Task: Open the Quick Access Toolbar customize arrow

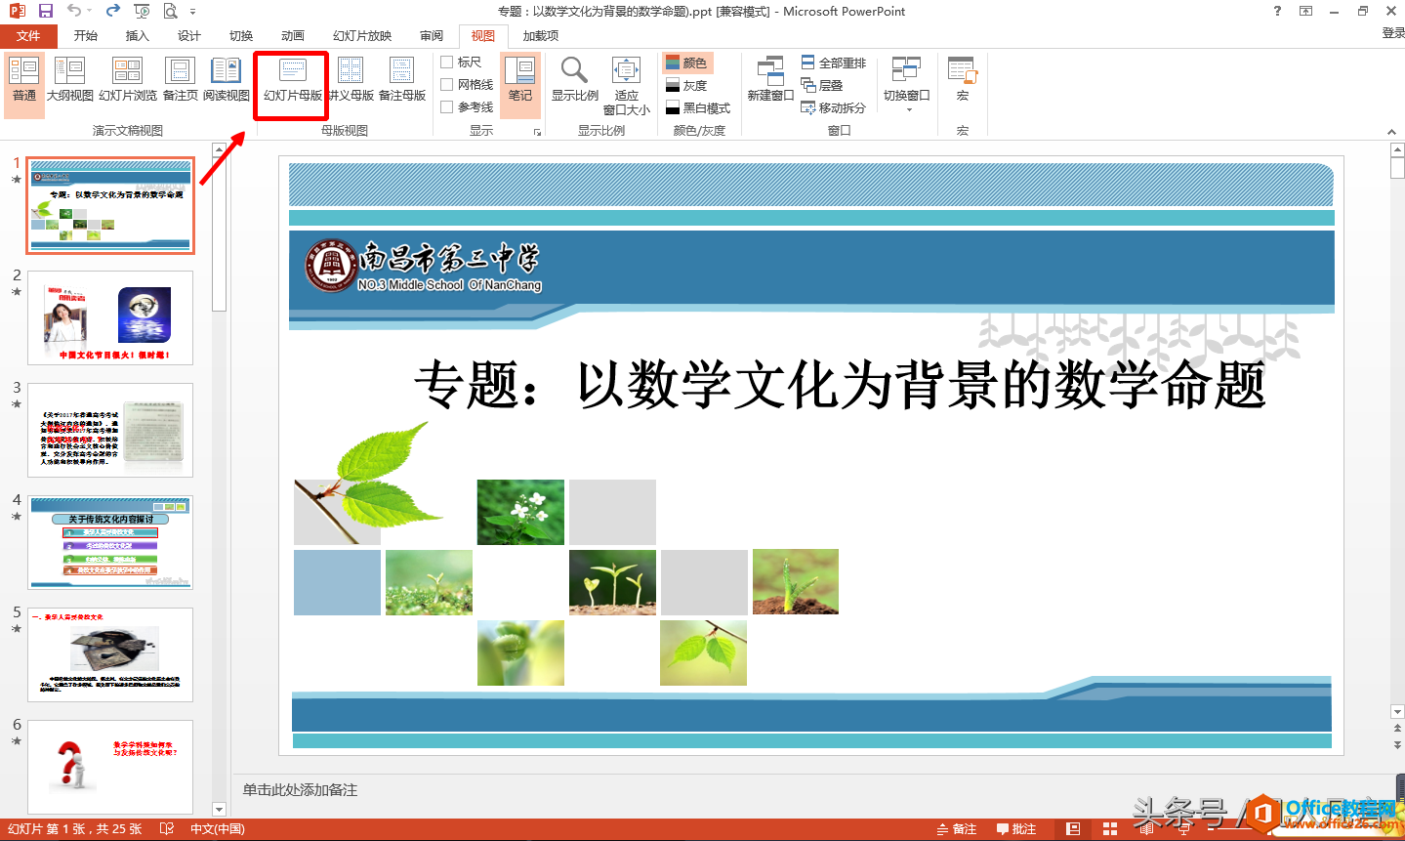Action: coord(191,12)
